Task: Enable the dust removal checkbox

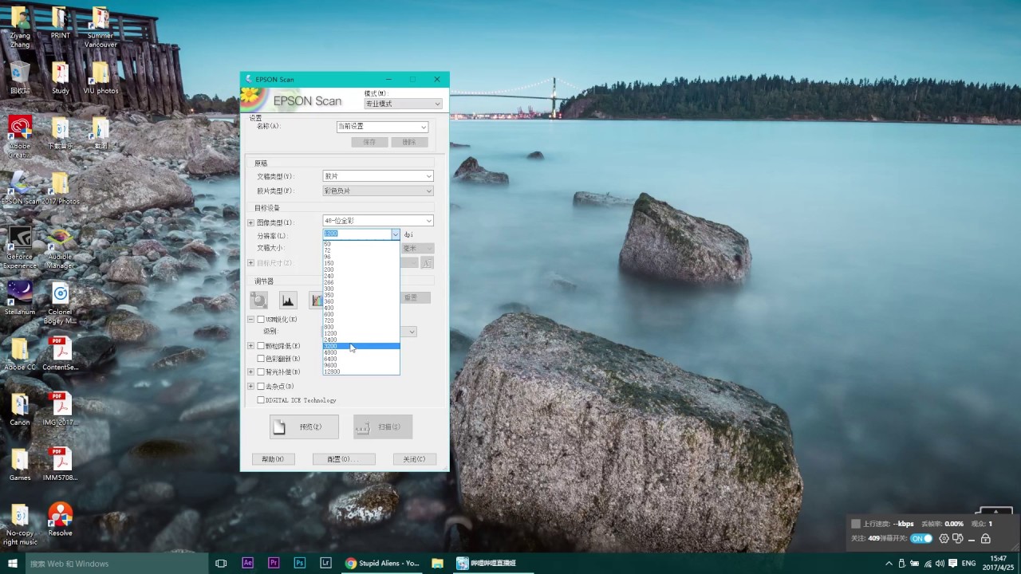Action: coord(260,387)
